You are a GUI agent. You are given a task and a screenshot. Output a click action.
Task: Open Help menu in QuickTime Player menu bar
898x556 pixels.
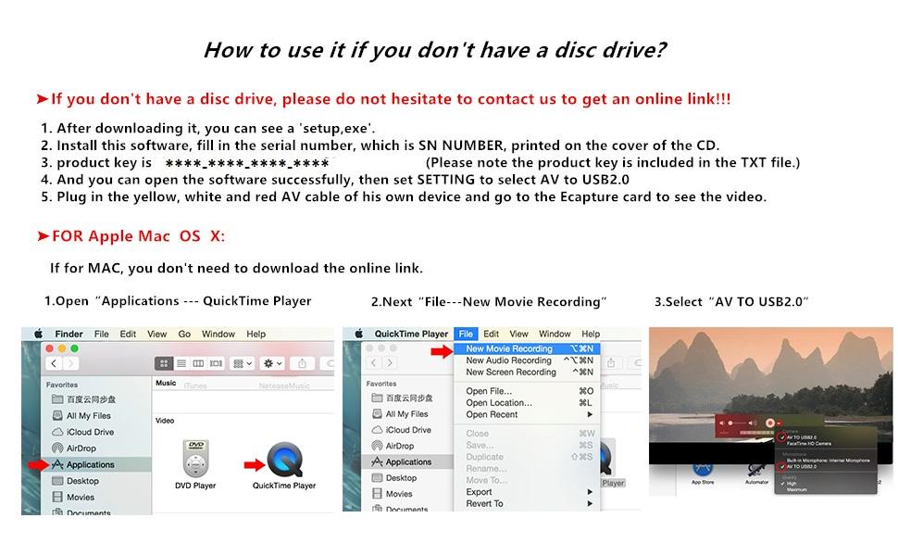point(591,334)
